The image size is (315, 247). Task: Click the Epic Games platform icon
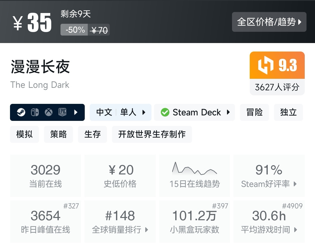coord(62,112)
